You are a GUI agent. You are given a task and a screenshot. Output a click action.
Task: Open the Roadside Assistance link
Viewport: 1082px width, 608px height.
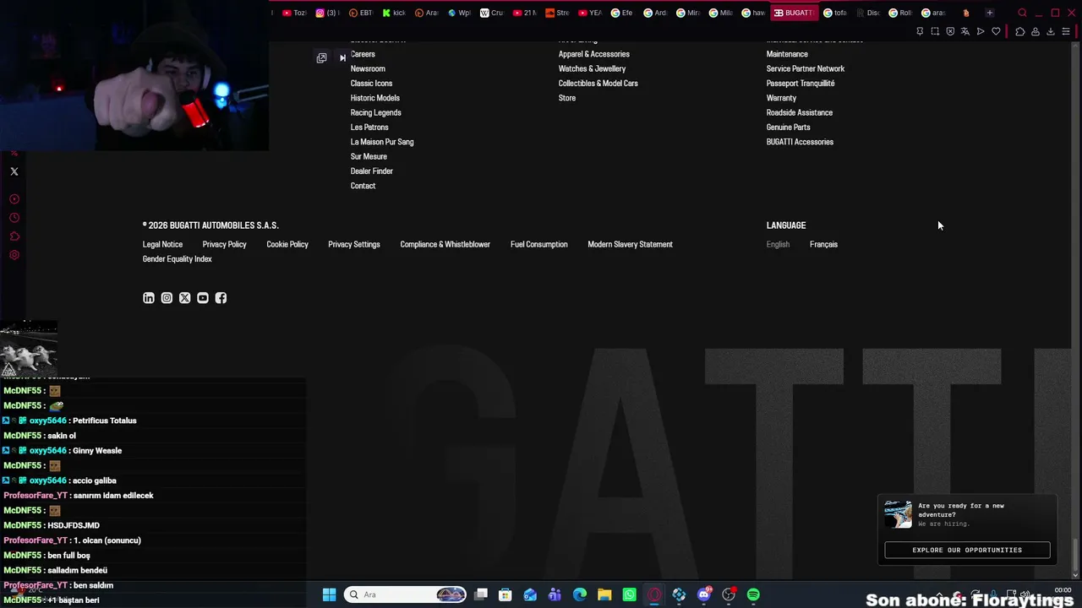click(x=800, y=113)
